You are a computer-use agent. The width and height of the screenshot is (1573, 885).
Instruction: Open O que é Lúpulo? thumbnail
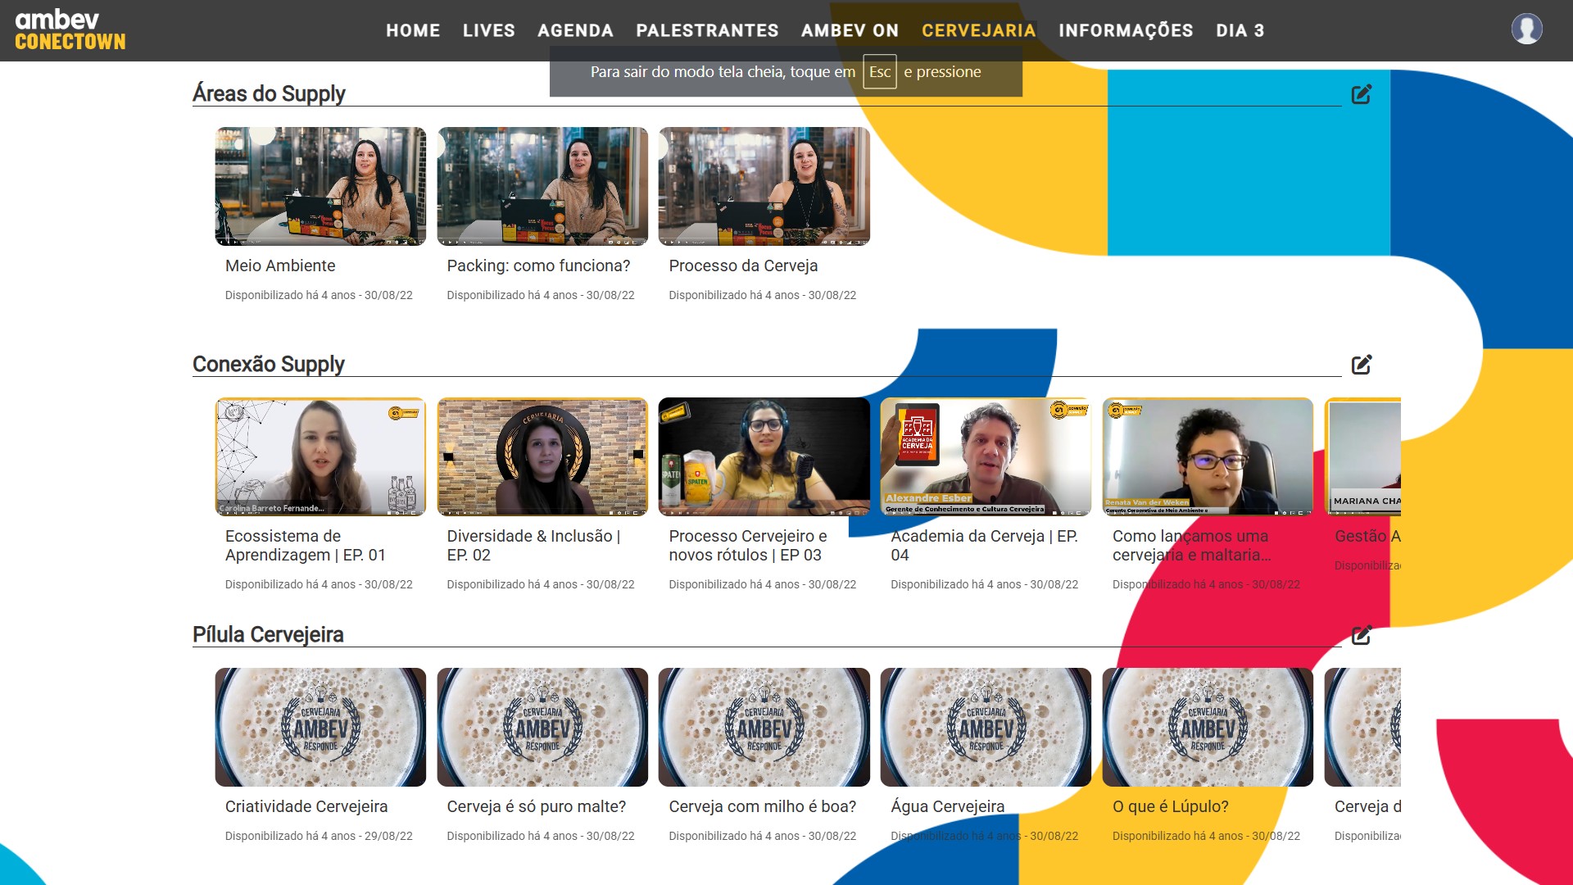(x=1208, y=727)
